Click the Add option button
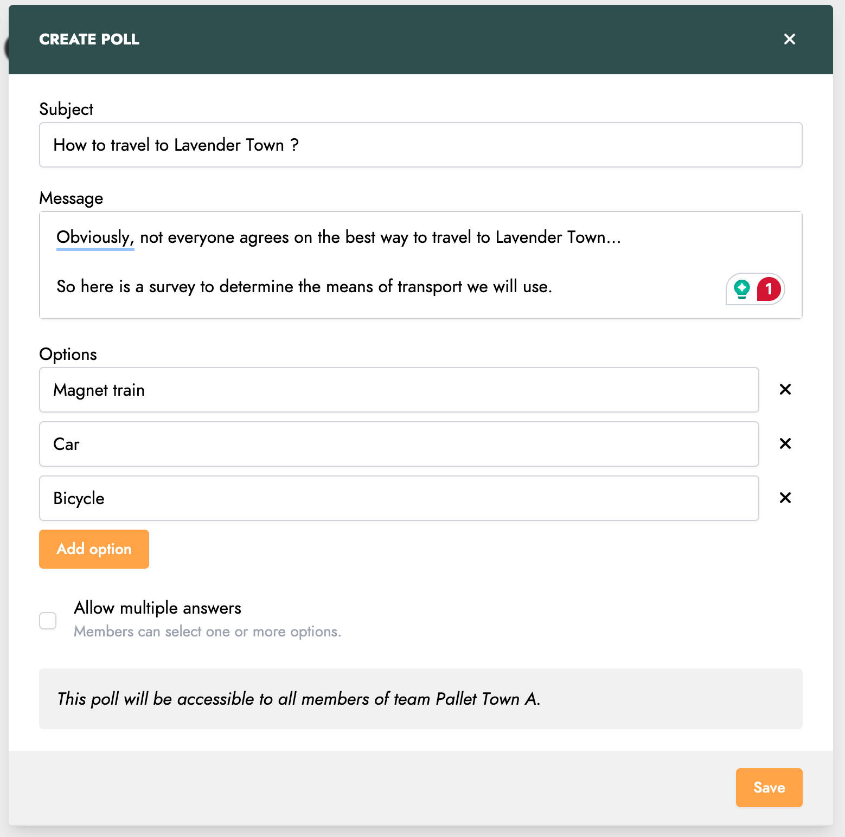The image size is (845, 837). [94, 549]
